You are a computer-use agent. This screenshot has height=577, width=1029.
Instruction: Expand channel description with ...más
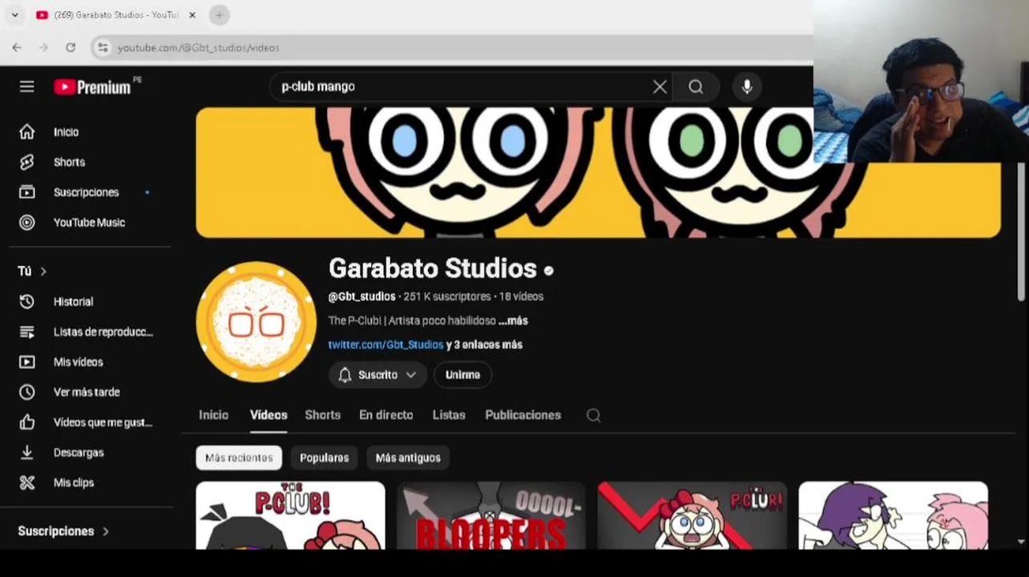[x=513, y=321]
